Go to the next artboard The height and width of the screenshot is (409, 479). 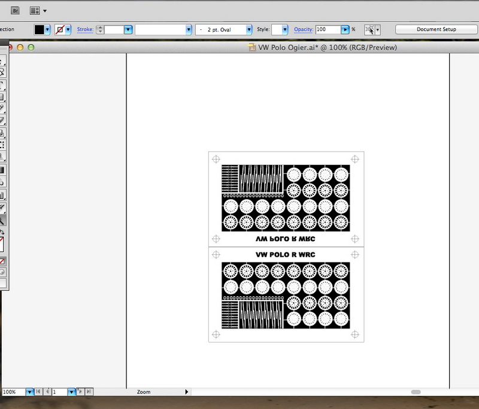(x=80, y=392)
